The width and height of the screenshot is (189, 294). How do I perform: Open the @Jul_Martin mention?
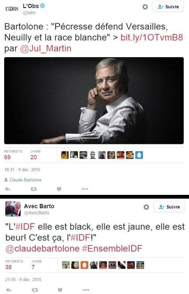[46, 48]
